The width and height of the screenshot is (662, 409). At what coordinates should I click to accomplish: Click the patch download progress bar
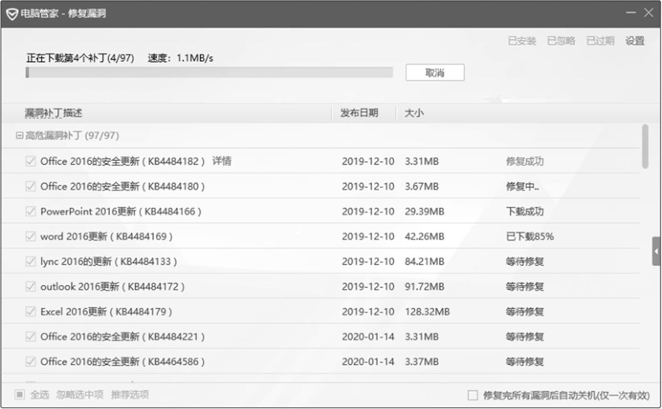click(209, 73)
